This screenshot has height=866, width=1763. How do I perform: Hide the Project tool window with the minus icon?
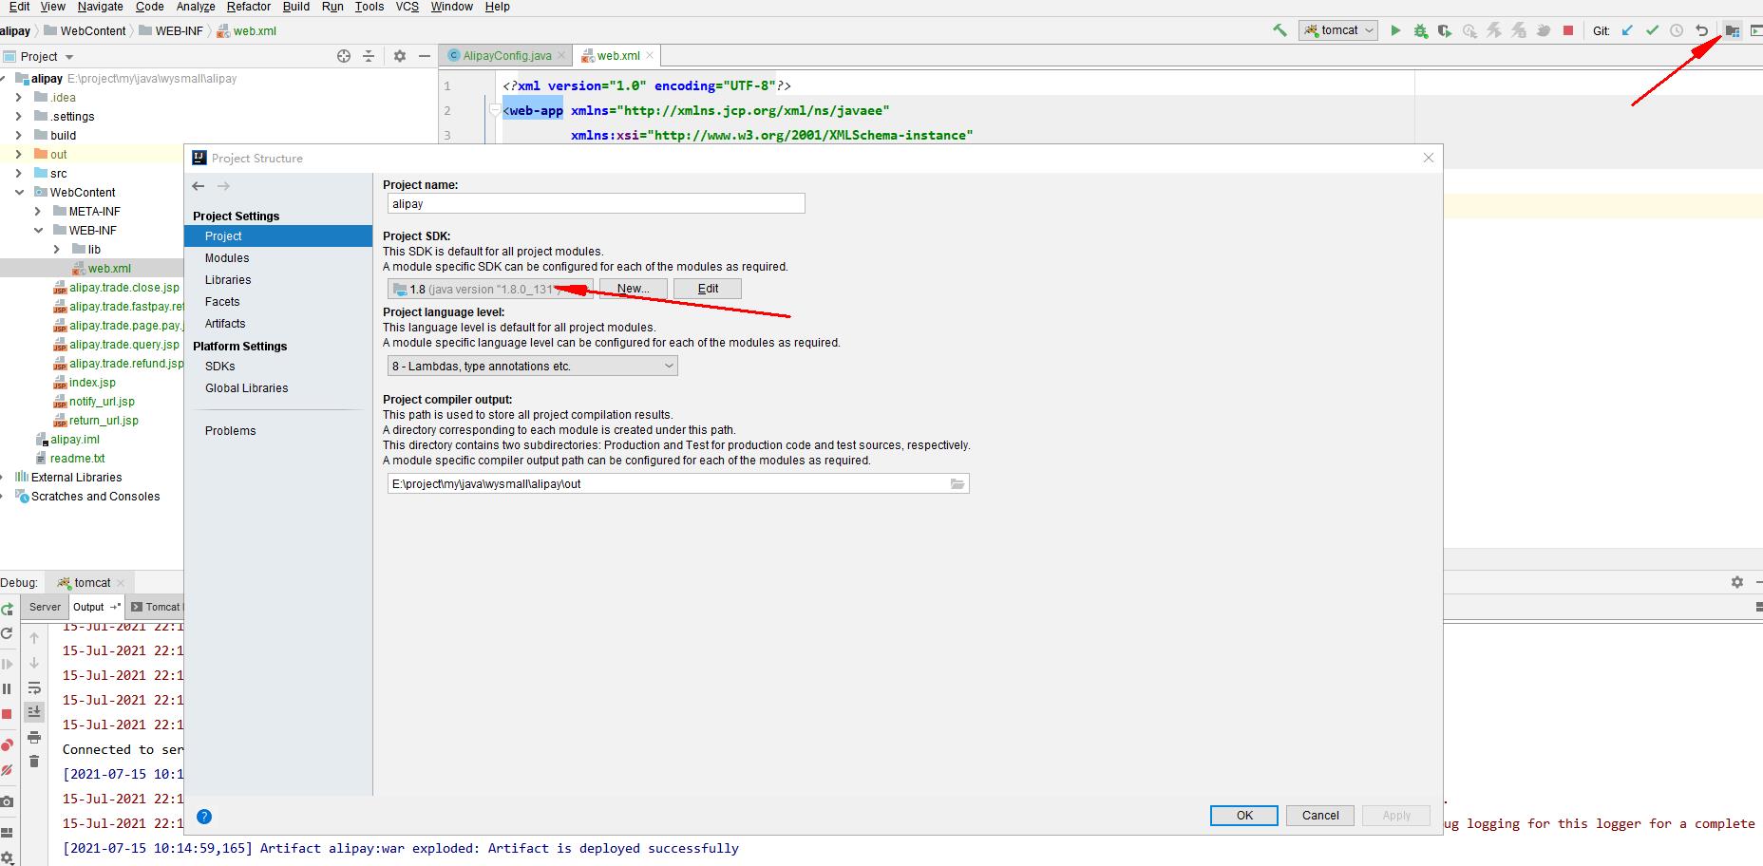pyautogui.click(x=425, y=56)
